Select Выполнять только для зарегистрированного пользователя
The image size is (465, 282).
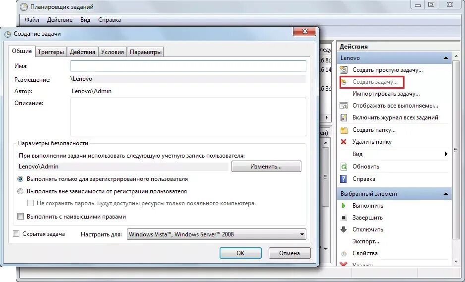pos(20,179)
